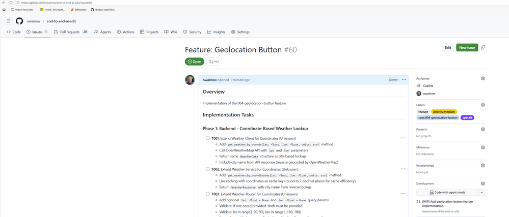
Task: Expand Code with agent mode dropdown arrow
Action: pos(481,193)
